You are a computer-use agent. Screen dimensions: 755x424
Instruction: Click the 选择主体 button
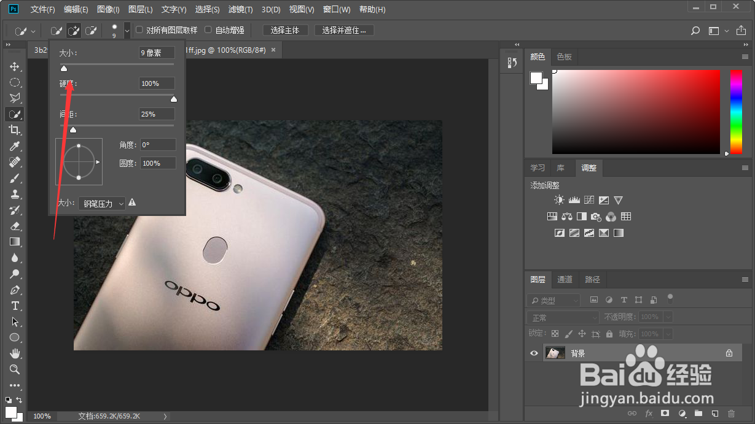point(285,30)
